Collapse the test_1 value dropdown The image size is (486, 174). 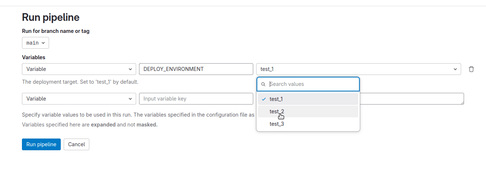click(358, 69)
